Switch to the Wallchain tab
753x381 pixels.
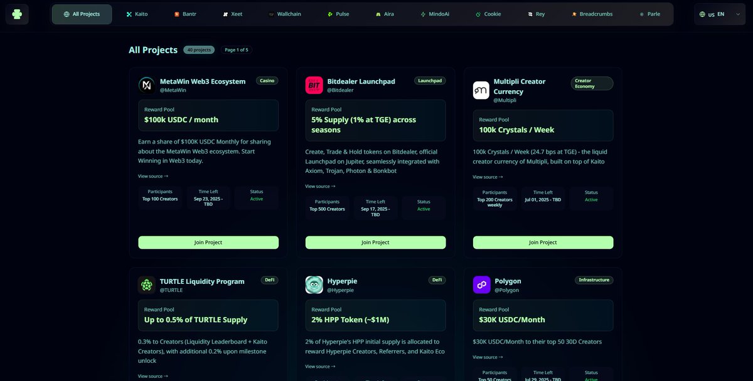[285, 14]
